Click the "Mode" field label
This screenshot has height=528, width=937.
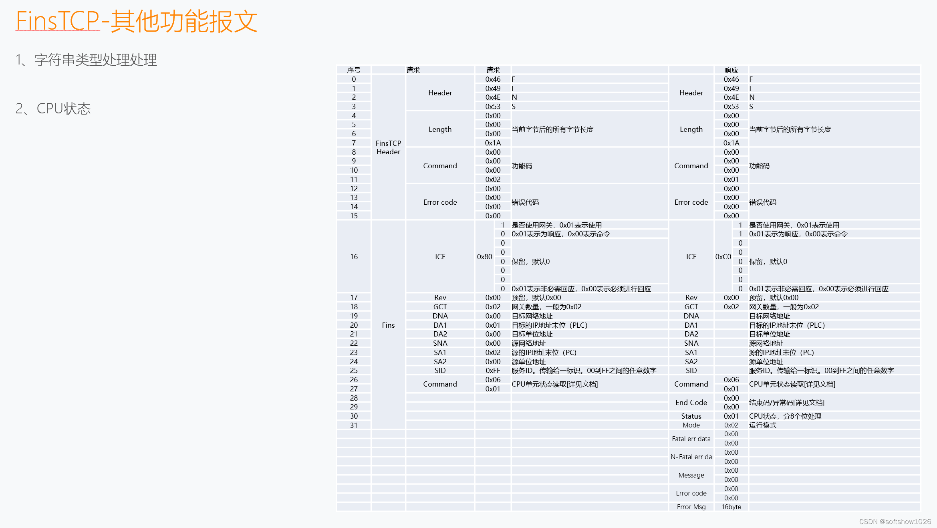(x=691, y=425)
